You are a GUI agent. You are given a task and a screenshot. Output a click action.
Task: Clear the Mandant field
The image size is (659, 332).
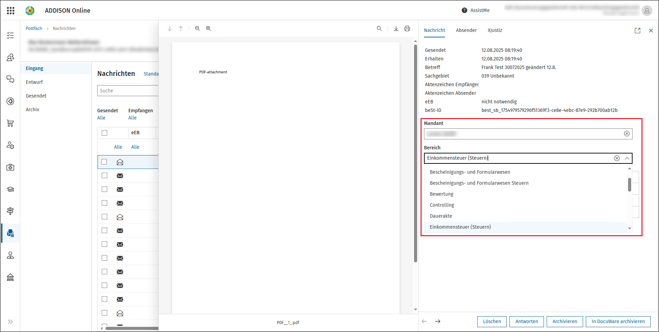click(627, 134)
